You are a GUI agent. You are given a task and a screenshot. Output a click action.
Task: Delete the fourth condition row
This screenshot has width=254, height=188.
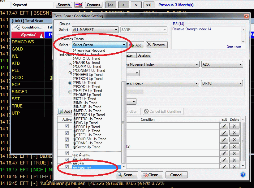tap(234, 146)
